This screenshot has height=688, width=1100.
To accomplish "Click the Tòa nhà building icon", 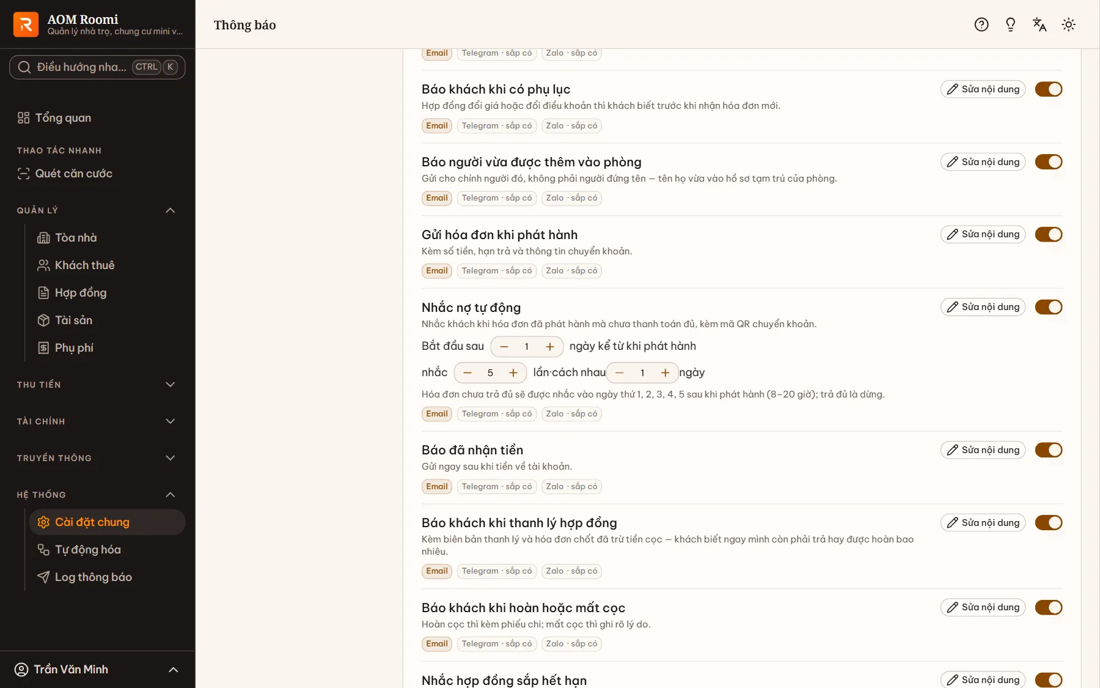I will point(43,238).
